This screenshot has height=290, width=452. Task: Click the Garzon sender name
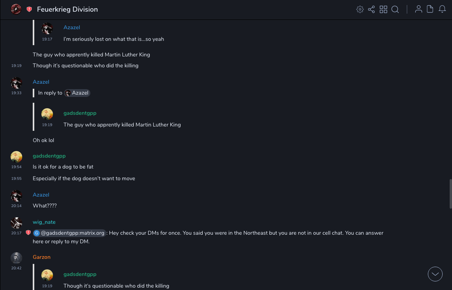42,257
